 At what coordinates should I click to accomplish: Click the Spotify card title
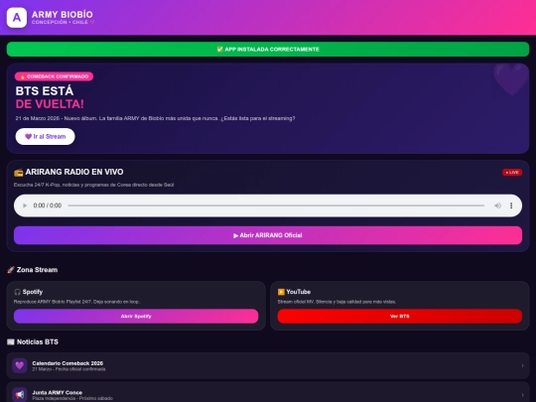[33, 292]
